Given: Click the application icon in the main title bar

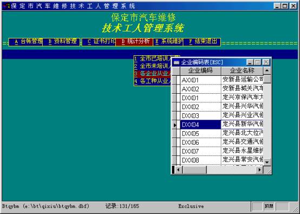Looking at the screenshot, I should [6, 6].
